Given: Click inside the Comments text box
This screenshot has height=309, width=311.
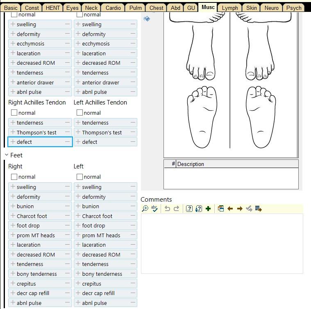Looking at the screenshot, I should point(222,243).
